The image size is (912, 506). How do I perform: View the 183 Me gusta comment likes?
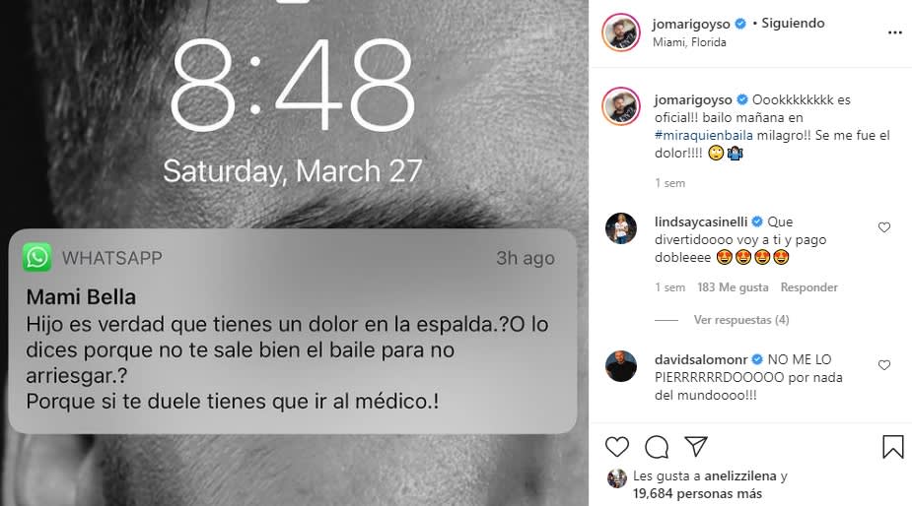(x=733, y=287)
